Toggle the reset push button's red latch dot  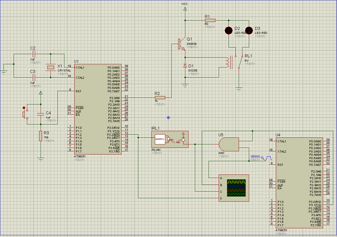click(x=24, y=108)
